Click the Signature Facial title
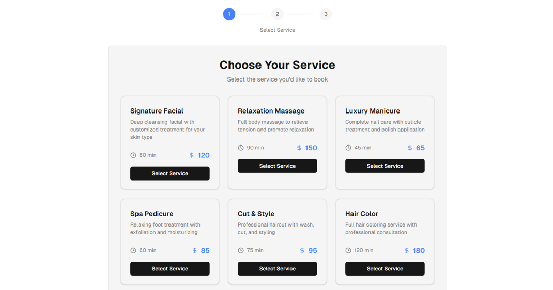Image resolution: width=553 pixels, height=290 pixels. [x=157, y=111]
